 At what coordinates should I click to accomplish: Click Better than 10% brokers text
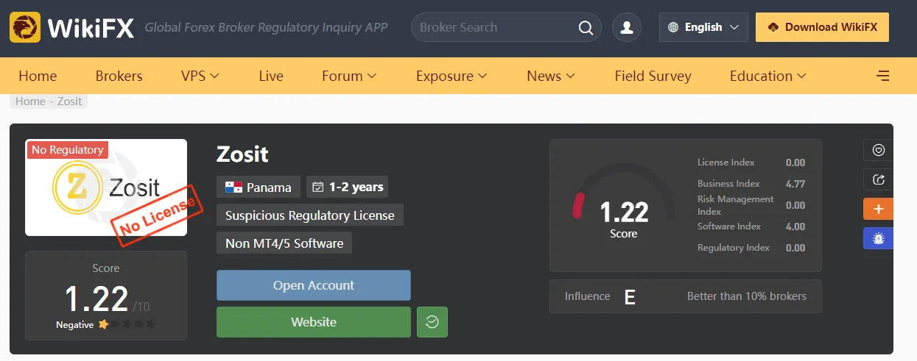pos(747,296)
